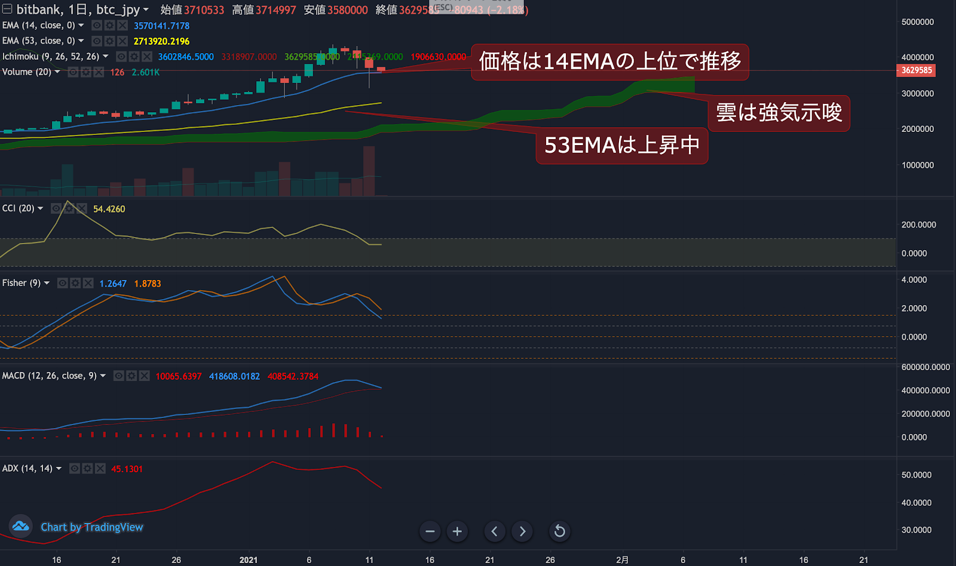
Task: Zoom in the chart with plus button
Action: pos(457,531)
